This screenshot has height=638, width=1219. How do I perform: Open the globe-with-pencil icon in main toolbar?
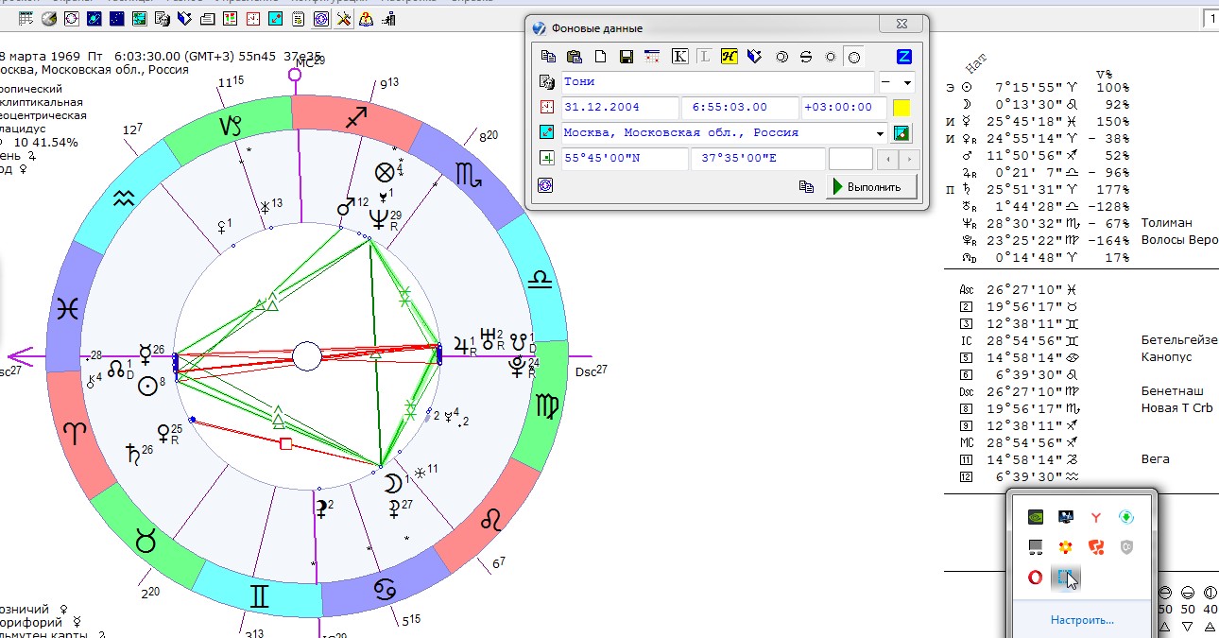tap(49, 18)
